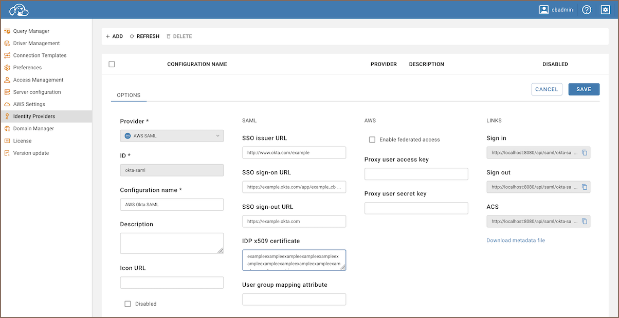Open Access Management in the sidebar
Screen dimensions: 619x318
coord(38,80)
